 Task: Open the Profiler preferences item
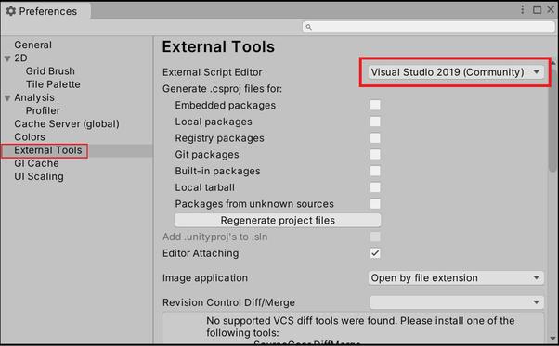pyautogui.click(x=43, y=110)
